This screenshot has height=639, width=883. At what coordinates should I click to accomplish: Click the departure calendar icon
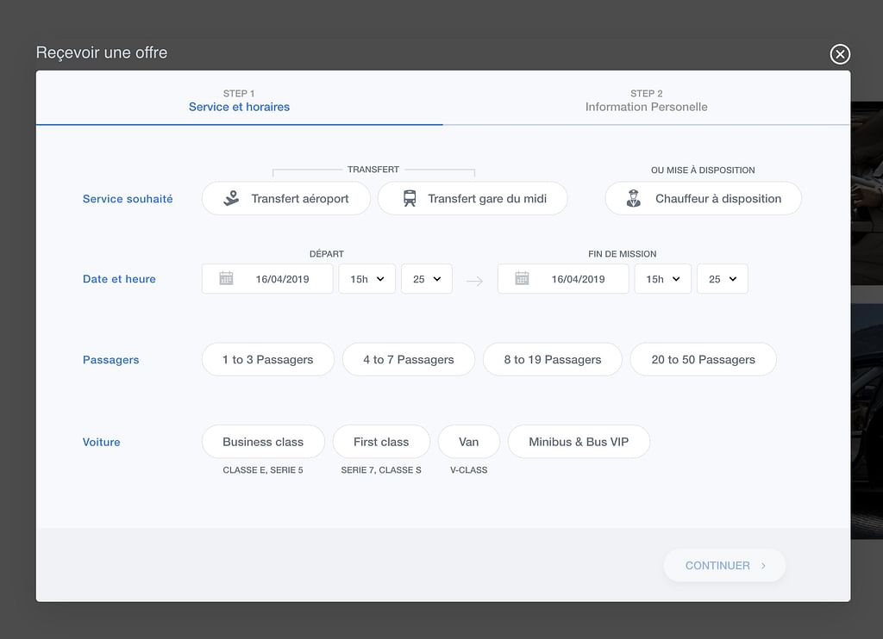(x=226, y=278)
